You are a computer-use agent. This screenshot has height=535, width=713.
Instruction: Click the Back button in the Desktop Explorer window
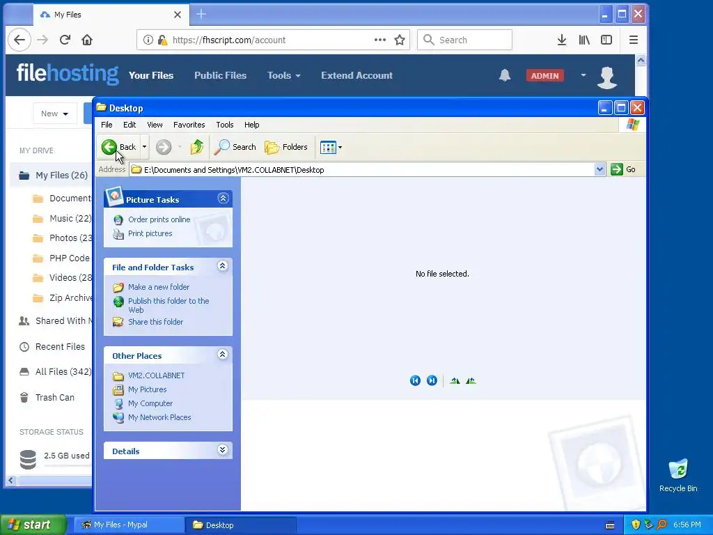point(118,147)
